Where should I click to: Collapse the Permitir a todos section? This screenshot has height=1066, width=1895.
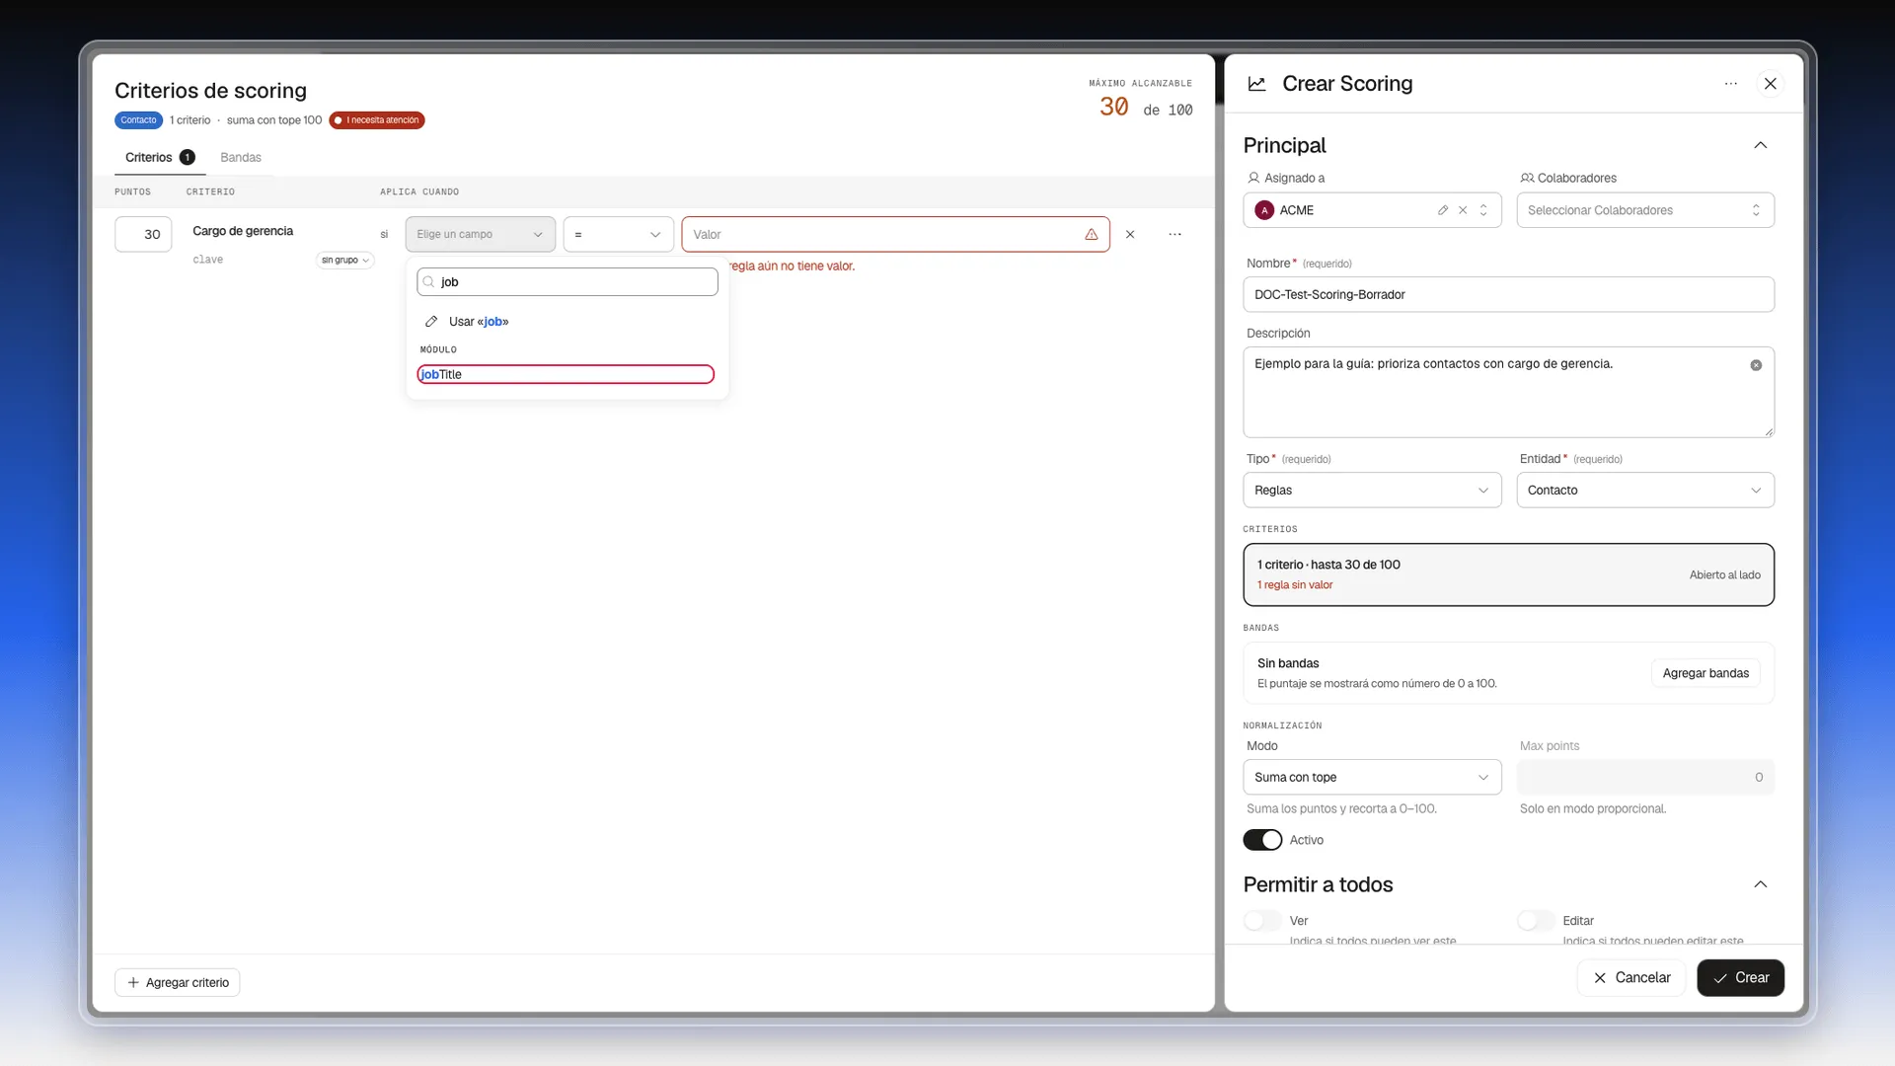point(1760,884)
